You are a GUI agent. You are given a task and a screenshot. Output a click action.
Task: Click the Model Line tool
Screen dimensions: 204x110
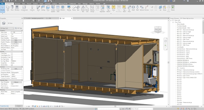click(x=87, y=9)
